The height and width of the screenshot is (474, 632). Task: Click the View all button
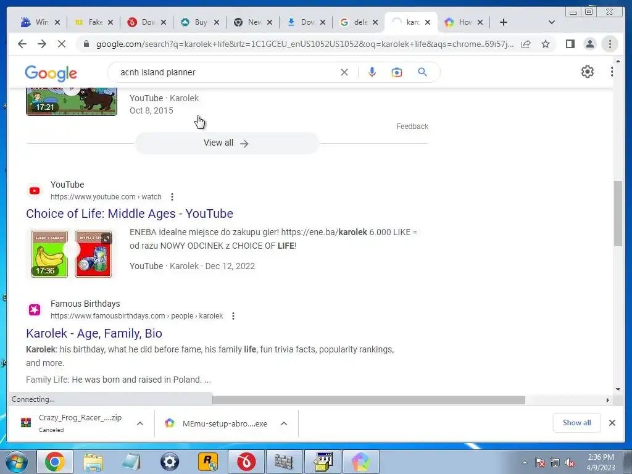click(x=227, y=143)
